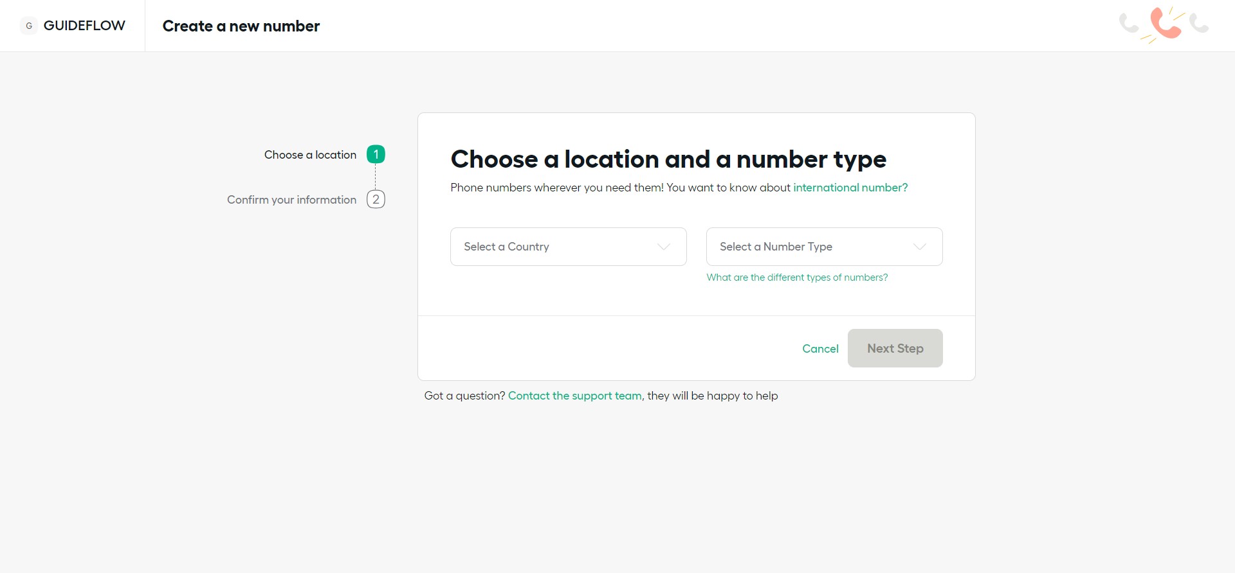Select the Confirm your information step
This screenshot has width=1235, height=573.
pyautogui.click(x=291, y=200)
